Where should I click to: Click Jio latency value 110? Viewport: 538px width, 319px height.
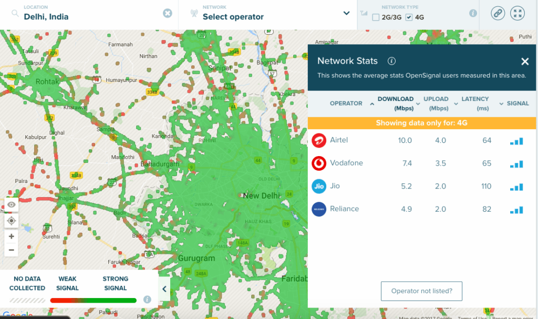point(486,186)
